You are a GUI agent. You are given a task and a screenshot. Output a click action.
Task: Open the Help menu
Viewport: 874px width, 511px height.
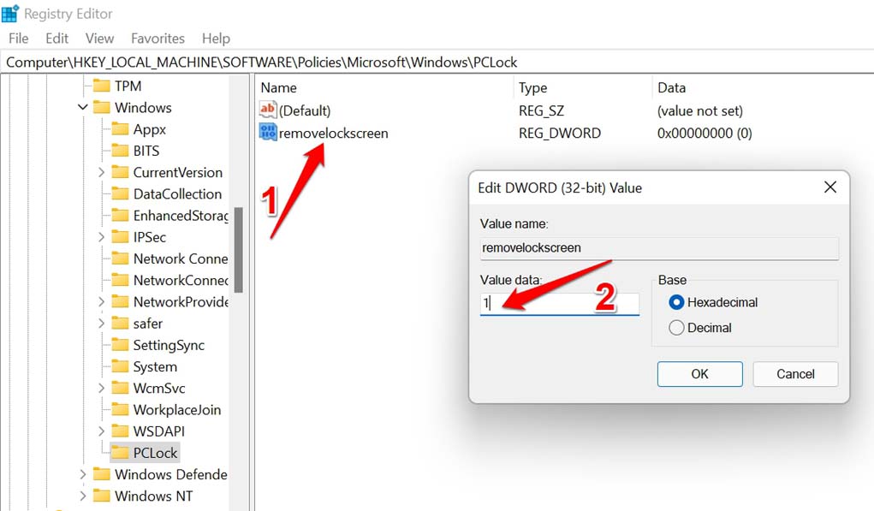click(x=216, y=39)
